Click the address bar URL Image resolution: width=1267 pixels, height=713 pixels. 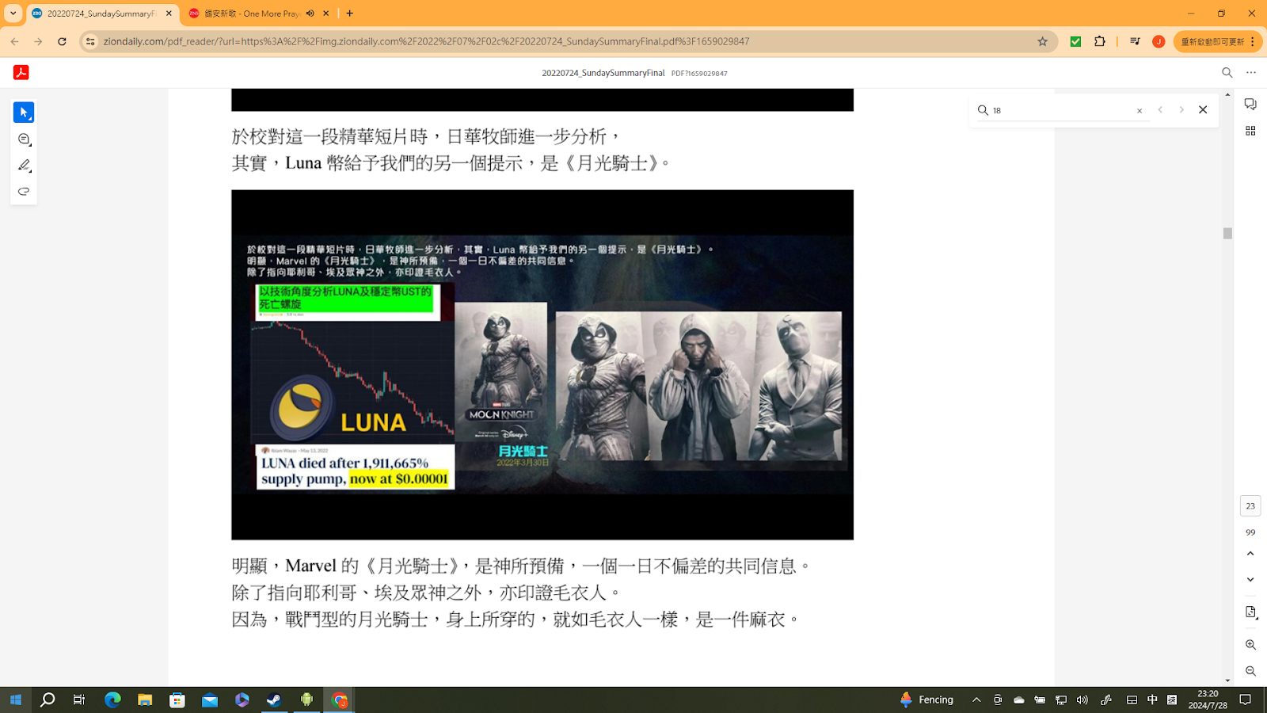[x=426, y=41]
